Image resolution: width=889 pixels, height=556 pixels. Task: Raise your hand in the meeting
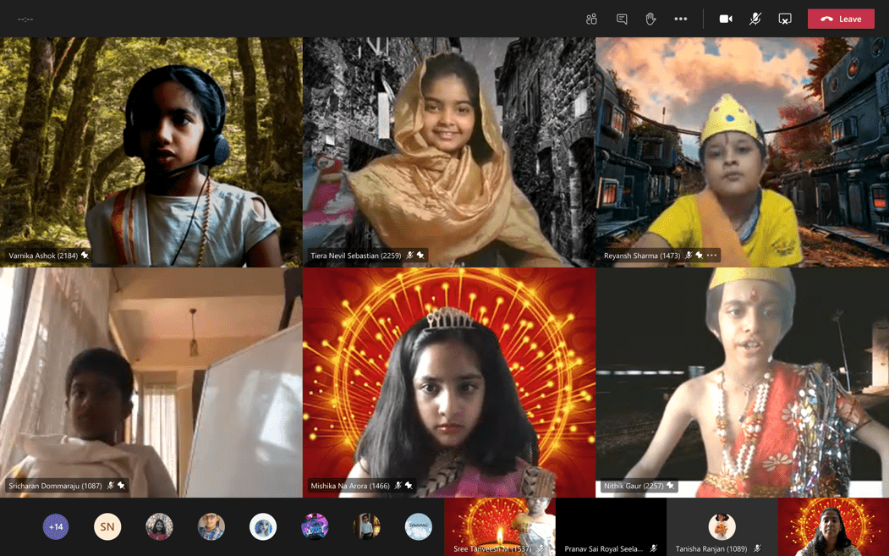coord(650,19)
